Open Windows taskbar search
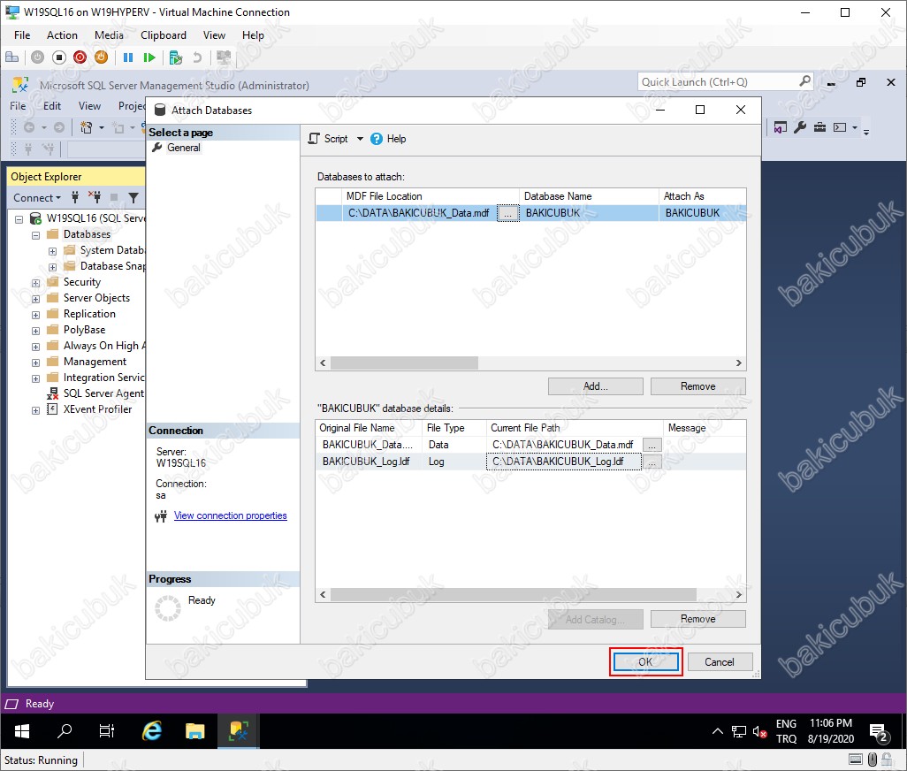907x771 pixels. coord(65,732)
